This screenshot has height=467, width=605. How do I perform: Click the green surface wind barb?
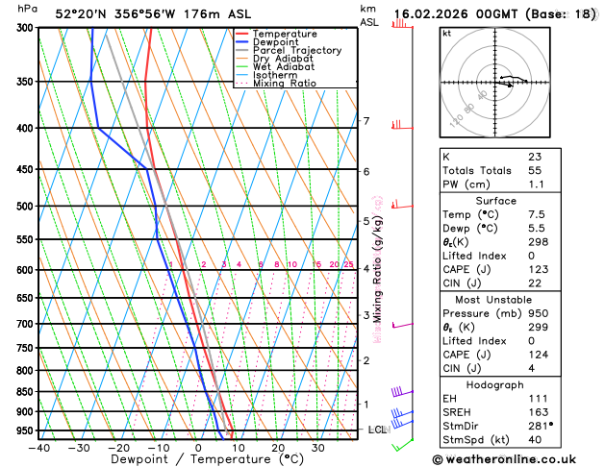point(402,444)
